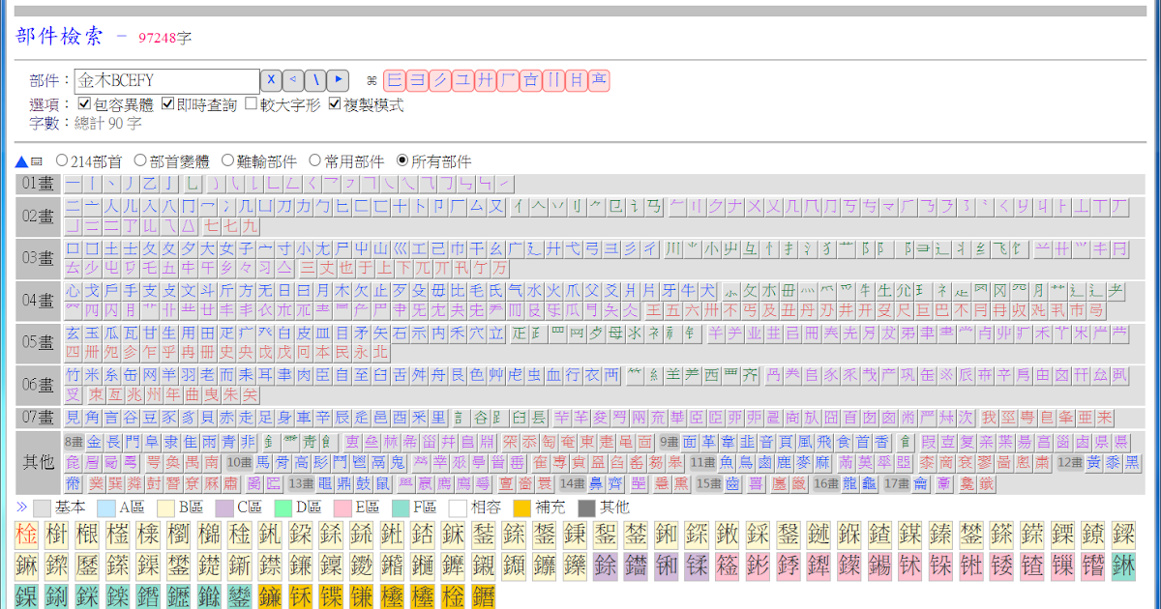
Task: Choose the 常用部件 radio option
Action: 314,160
